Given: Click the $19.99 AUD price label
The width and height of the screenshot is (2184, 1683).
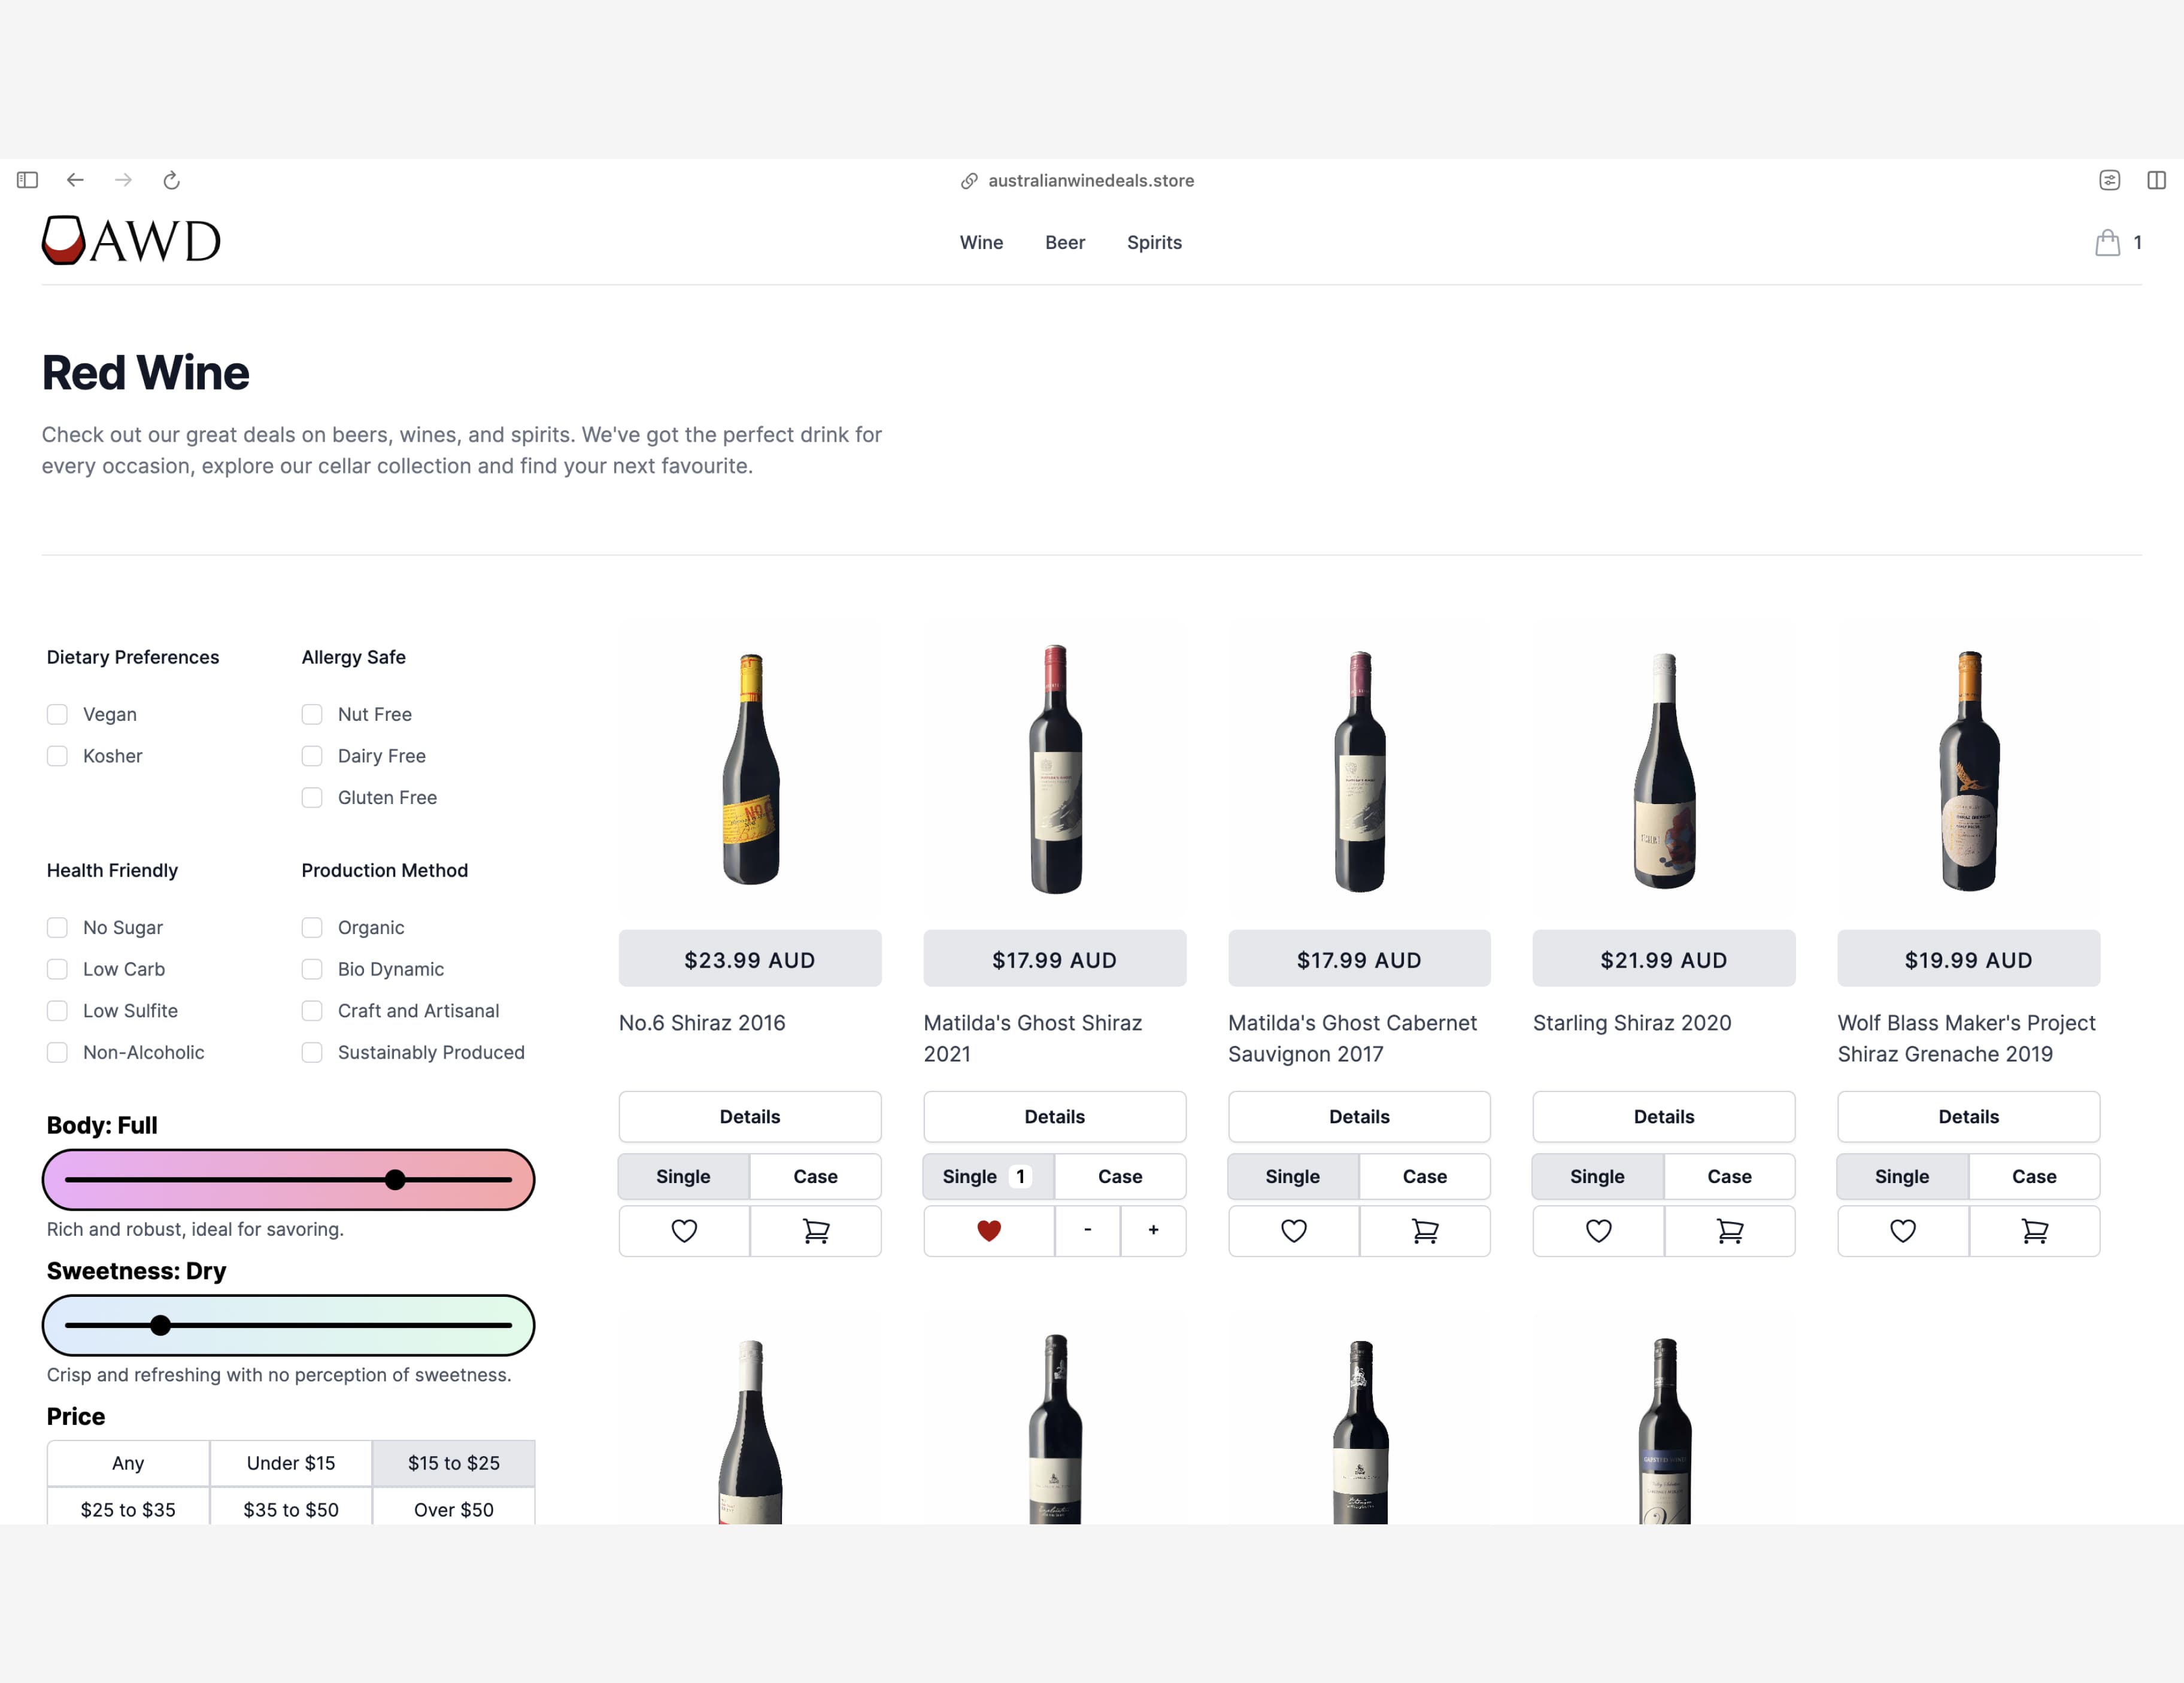Looking at the screenshot, I should pos(1969,959).
